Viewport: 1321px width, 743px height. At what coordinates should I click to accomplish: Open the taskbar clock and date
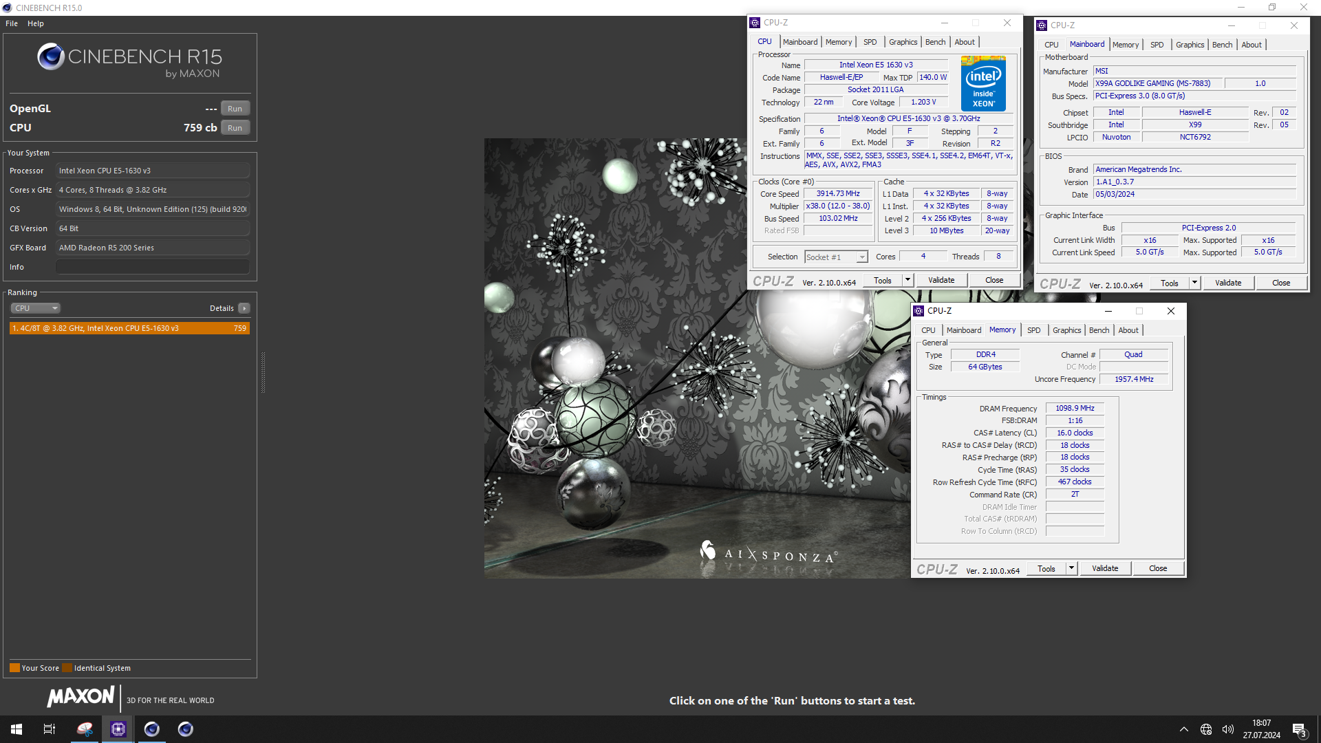tap(1262, 729)
